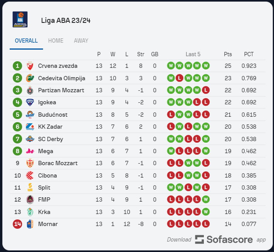
Task: Click the Igokea team logo
Action: click(x=30, y=102)
